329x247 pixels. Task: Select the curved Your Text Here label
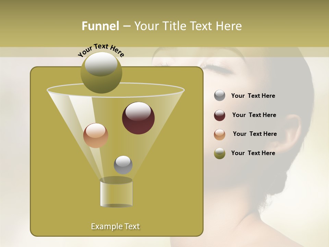click(101, 50)
